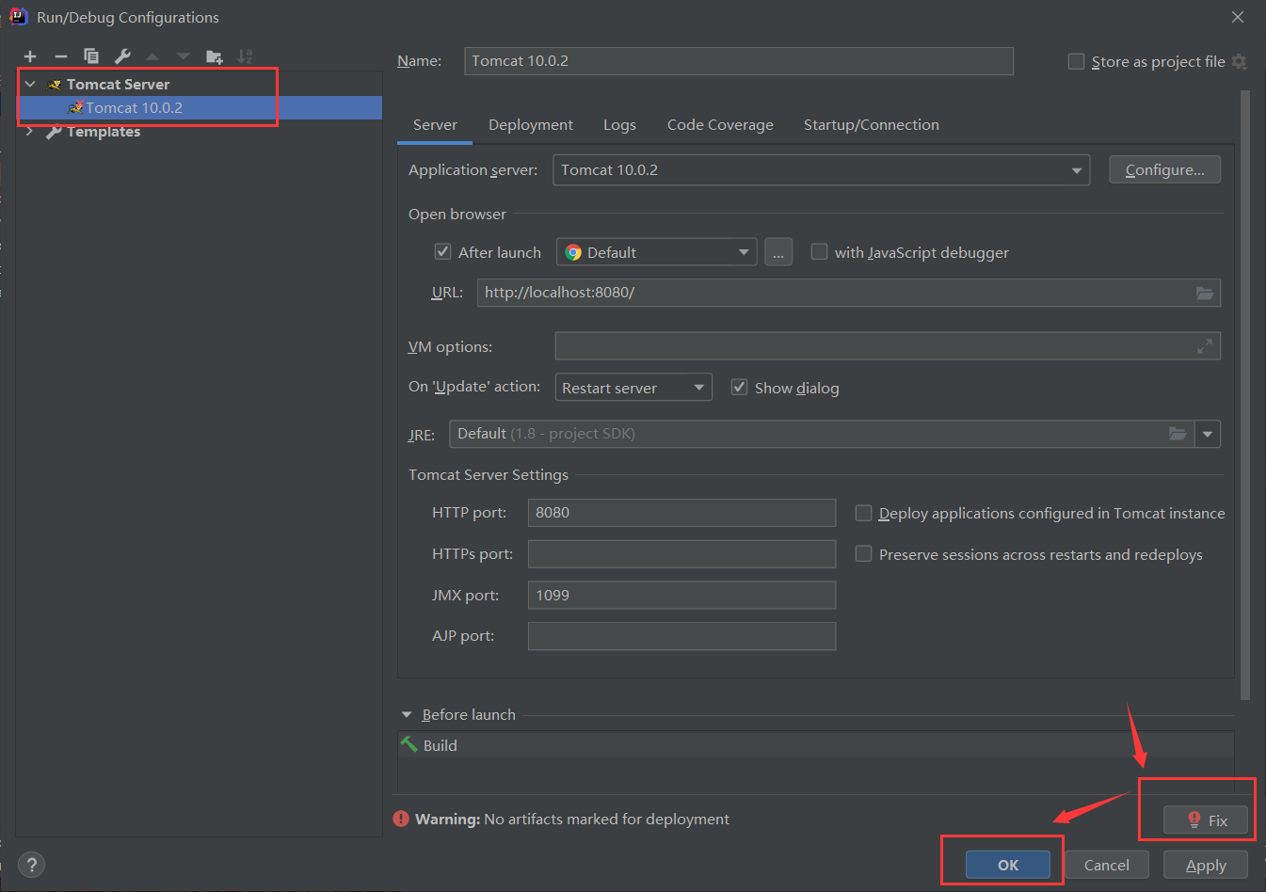Sort configurations alphabetically icon
This screenshot has height=892, width=1266.
click(246, 56)
